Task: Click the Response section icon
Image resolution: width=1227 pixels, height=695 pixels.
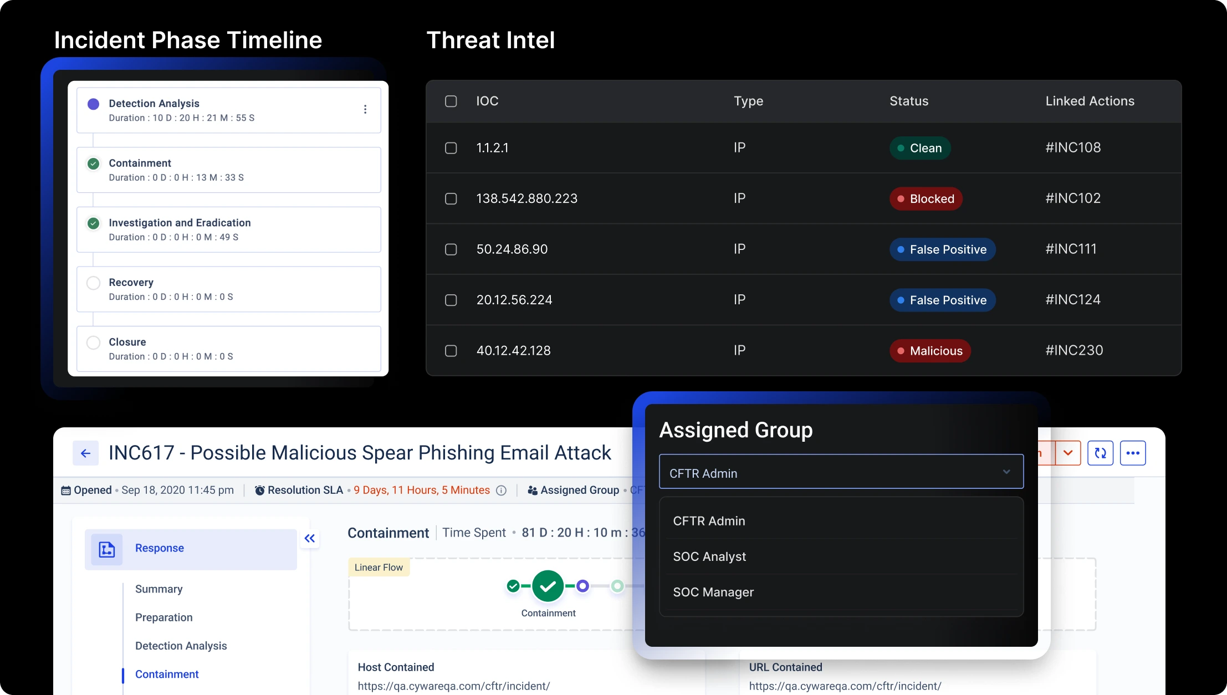Action: [106, 549]
